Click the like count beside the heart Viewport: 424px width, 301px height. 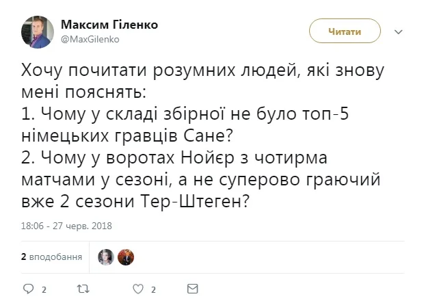pos(155,289)
